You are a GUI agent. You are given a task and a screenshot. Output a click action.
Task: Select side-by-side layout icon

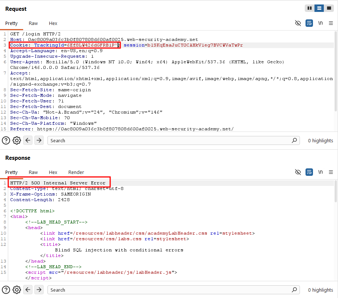click(310, 8)
